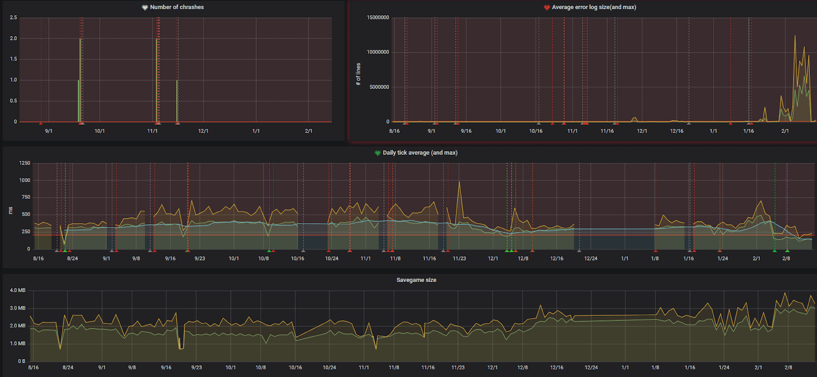Image resolution: width=817 pixels, height=377 pixels.
Task: Click the tall error log spike peak near 2/1
Action: (795, 36)
